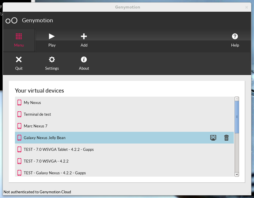This screenshot has width=254, height=198.
Task: Open configuration icon for Galaxy Nexus Jelly Bean
Action: pos(213,137)
